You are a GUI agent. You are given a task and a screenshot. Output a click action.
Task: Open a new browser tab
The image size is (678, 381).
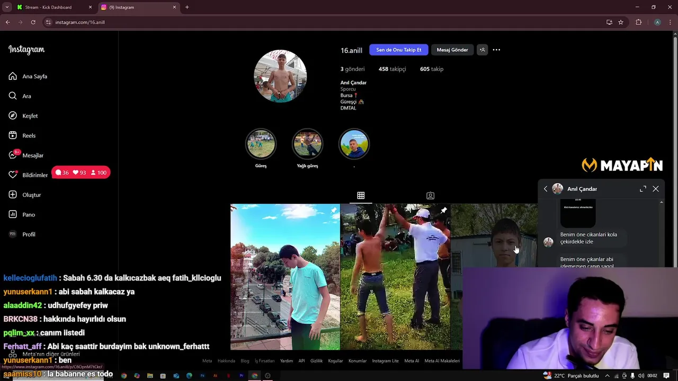(187, 7)
